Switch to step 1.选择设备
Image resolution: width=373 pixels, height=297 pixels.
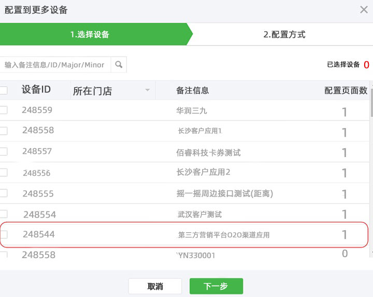[x=90, y=35]
